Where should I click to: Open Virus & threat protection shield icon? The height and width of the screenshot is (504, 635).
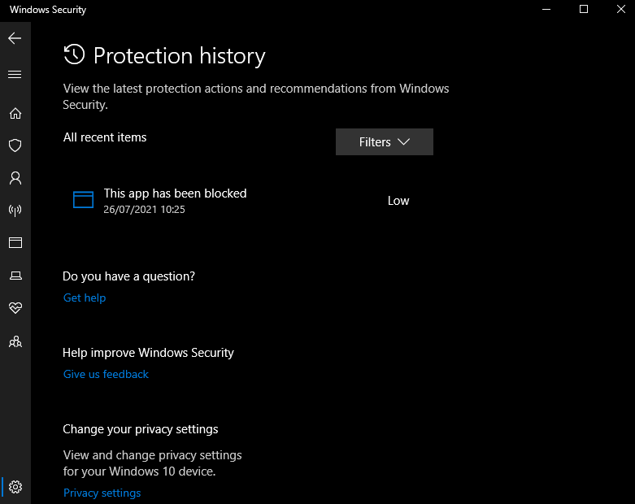pyautogui.click(x=15, y=146)
